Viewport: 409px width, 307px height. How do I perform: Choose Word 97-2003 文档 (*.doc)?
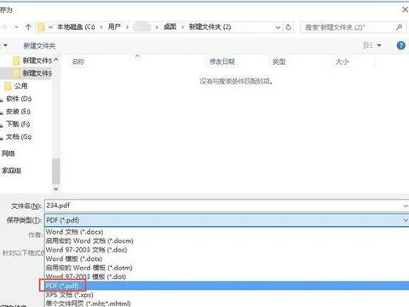tap(227, 250)
